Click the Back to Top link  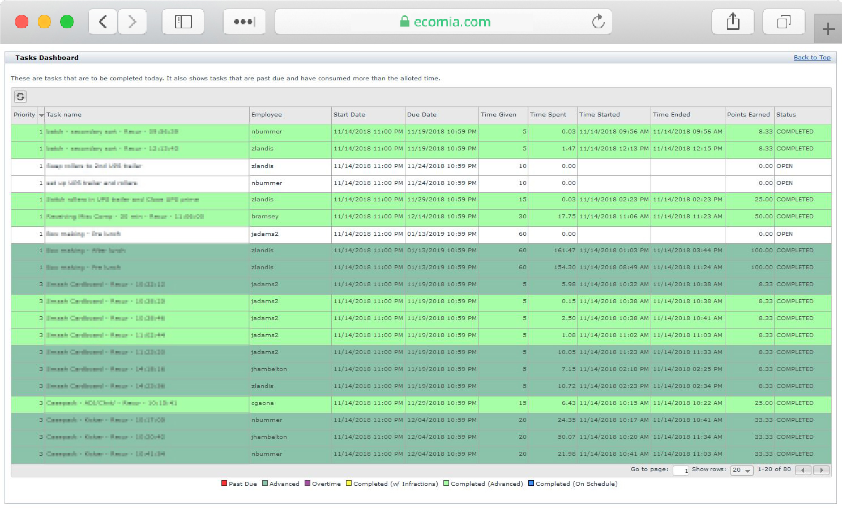[x=811, y=58]
